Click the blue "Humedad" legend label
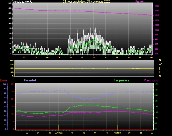The image size is (172, 136). [30, 80]
